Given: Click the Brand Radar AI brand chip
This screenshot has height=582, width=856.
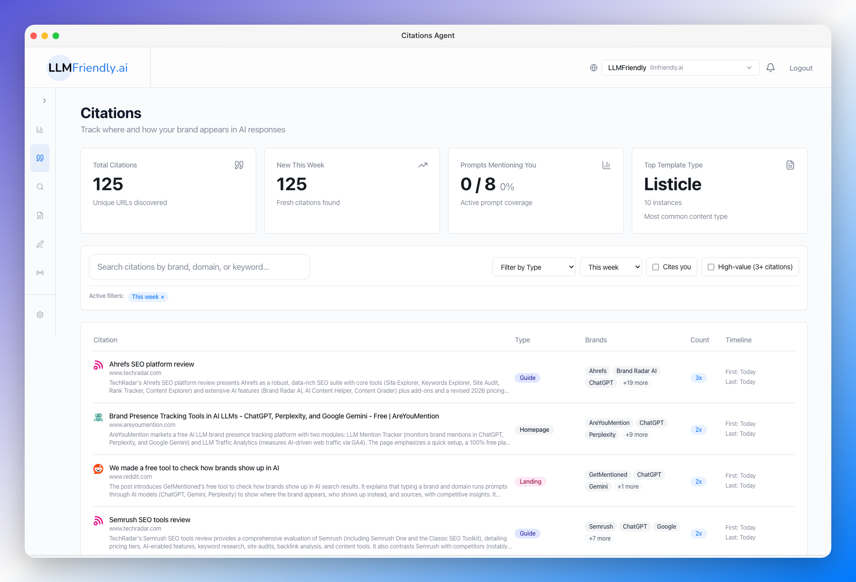Looking at the screenshot, I should [x=637, y=371].
